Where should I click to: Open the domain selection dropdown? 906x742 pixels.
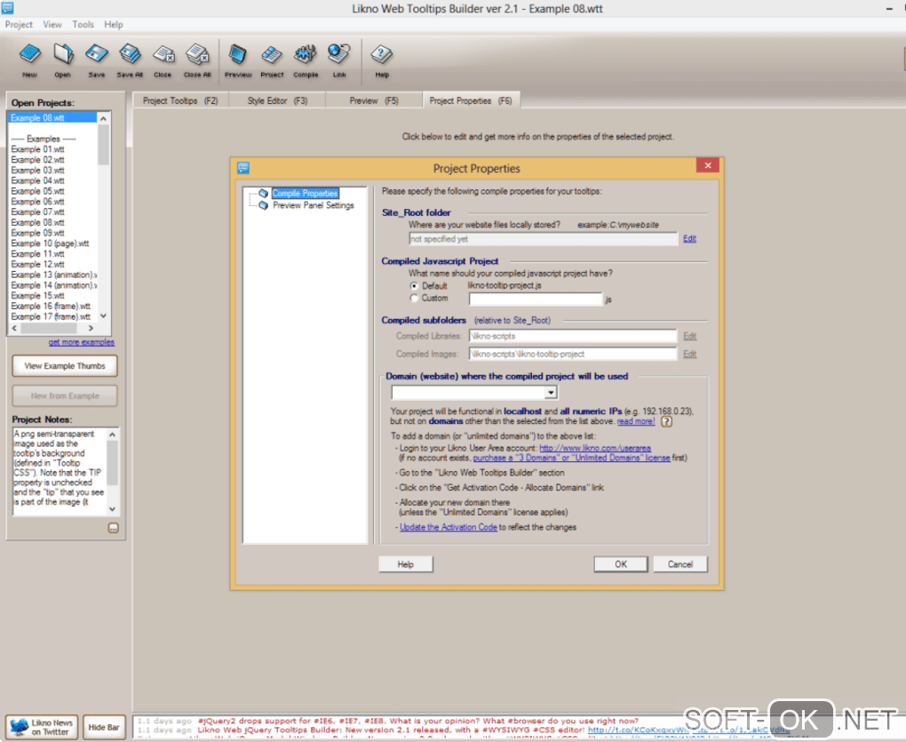point(551,393)
